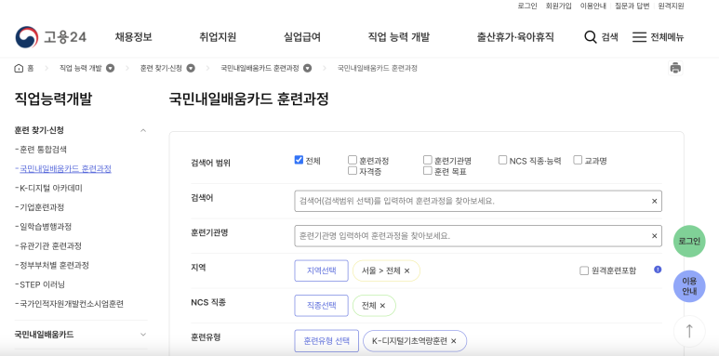
Task: Remove the 서울 > 전체 region tag
Action: (x=406, y=270)
